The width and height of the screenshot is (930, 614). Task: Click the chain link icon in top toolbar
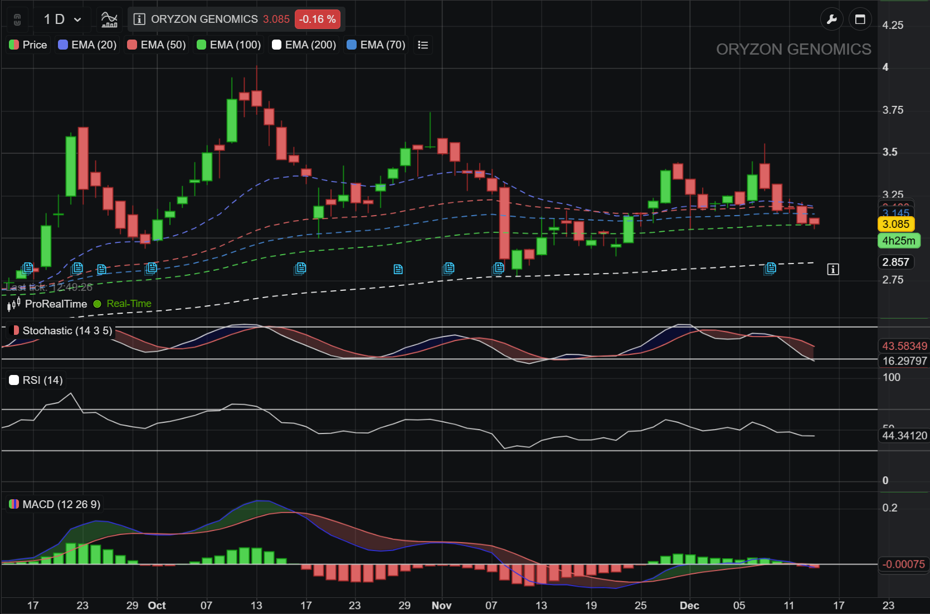pos(17,20)
